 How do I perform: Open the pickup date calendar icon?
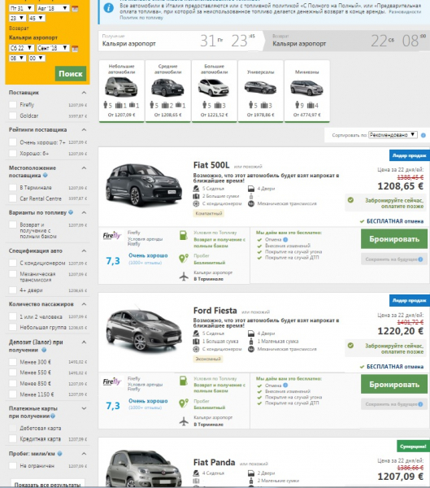click(75, 8)
